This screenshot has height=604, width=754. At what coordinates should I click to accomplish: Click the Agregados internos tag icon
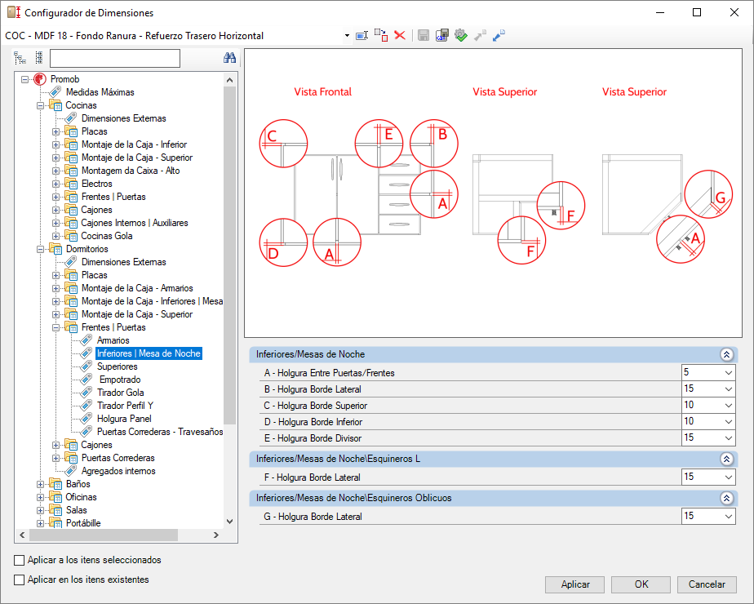(71, 471)
